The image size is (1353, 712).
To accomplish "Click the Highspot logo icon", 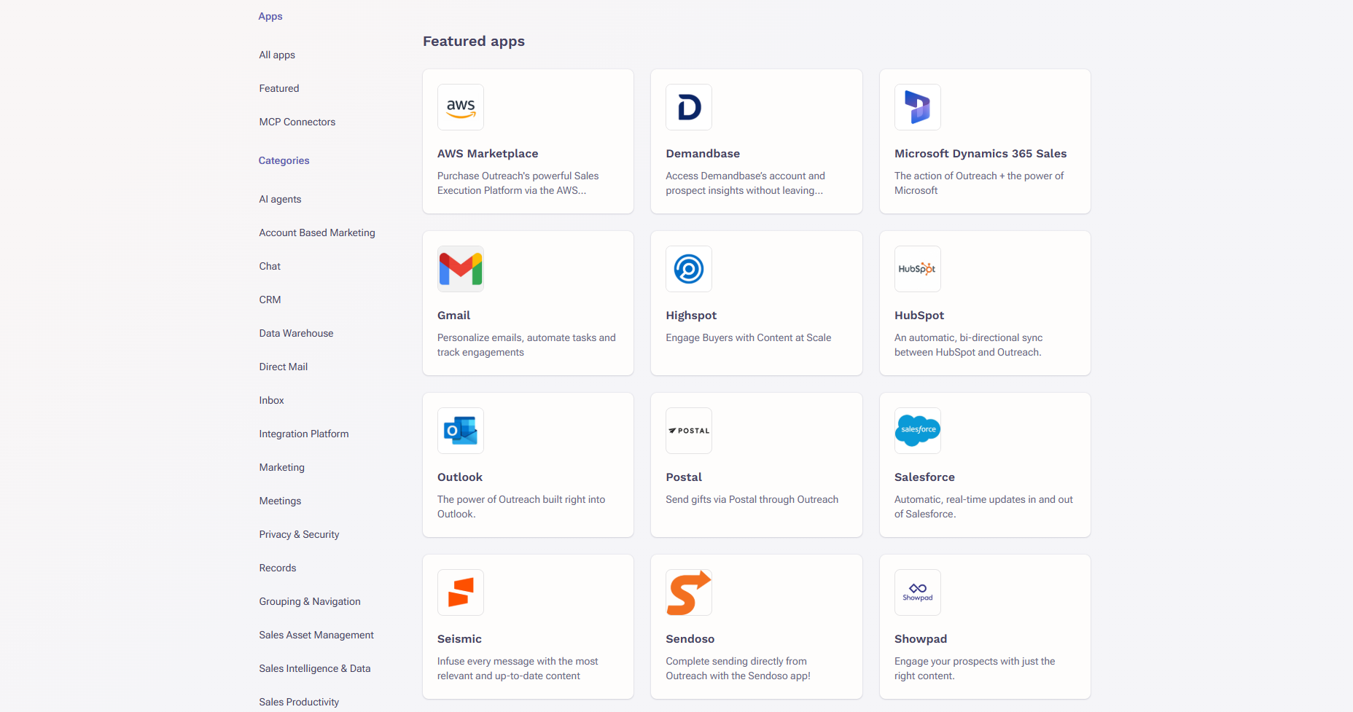I will click(689, 269).
